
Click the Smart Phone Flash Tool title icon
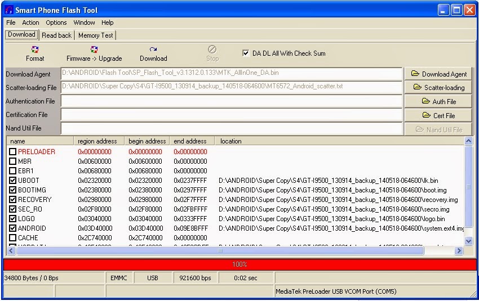click(x=9, y=10)
